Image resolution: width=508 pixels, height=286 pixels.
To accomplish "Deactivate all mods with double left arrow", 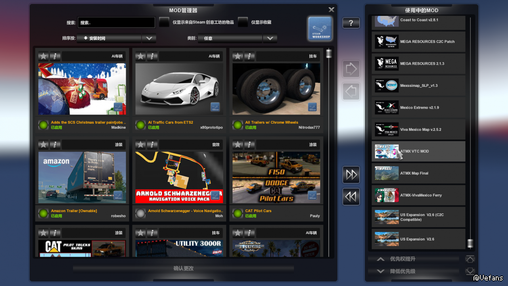I will pyautogui.click(x=351, y=197).
